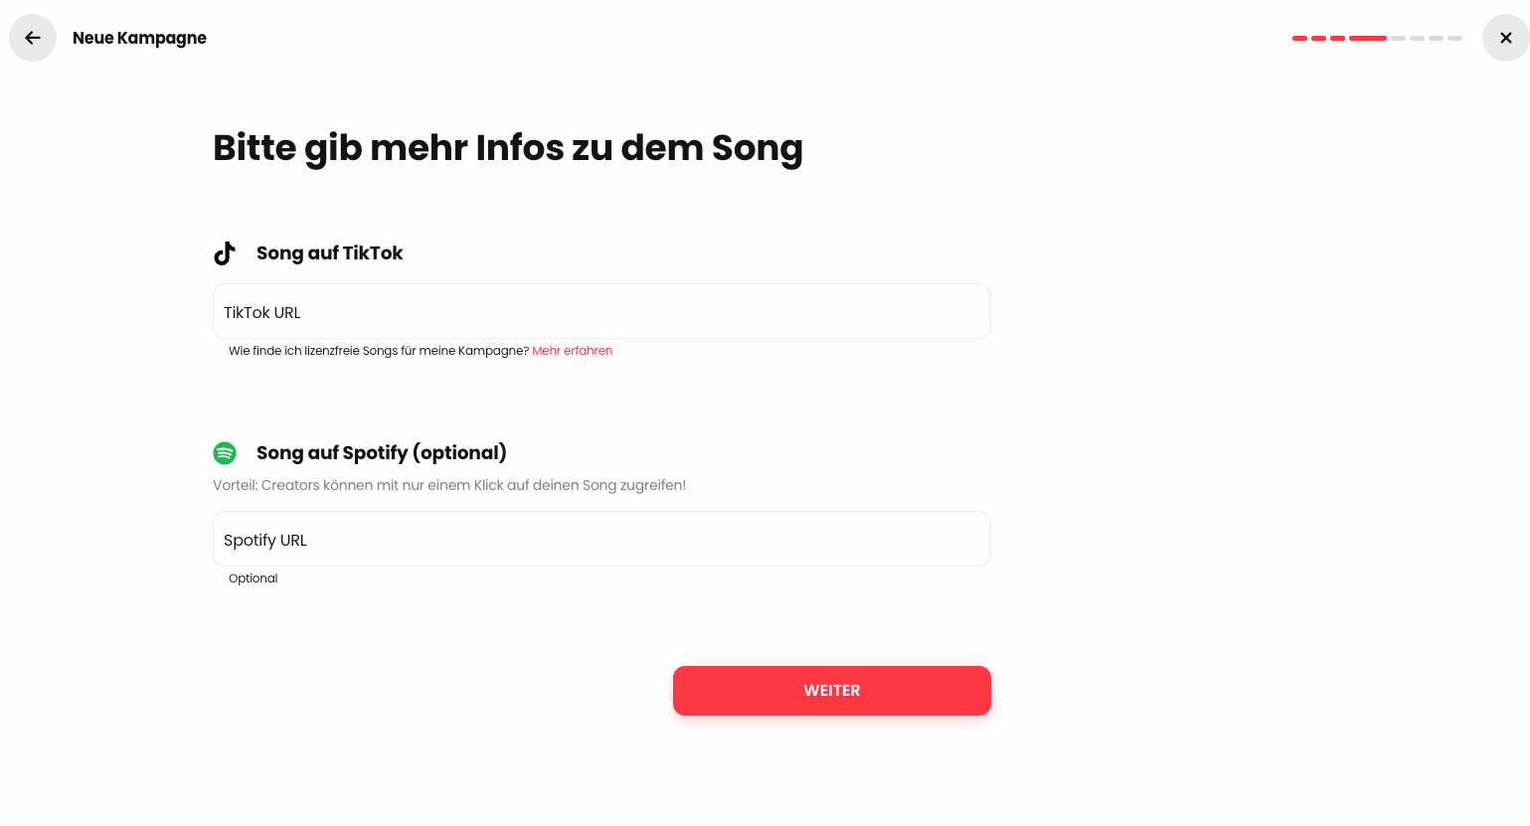
Task: Open the 'Mehr erfahren' link
Action: pos(573,351)
